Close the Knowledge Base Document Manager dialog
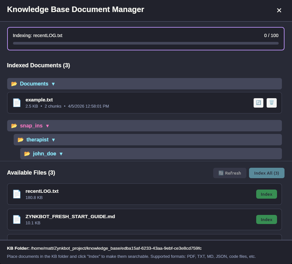 coord(279,10)
